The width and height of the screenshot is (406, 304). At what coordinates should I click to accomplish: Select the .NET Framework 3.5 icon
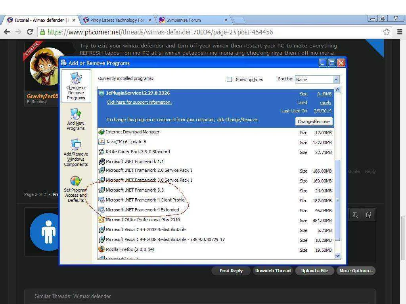(x=101, y=190)
